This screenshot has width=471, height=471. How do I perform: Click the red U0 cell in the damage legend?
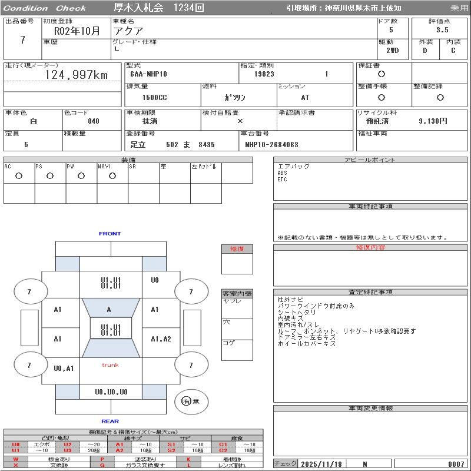point(16,445)
